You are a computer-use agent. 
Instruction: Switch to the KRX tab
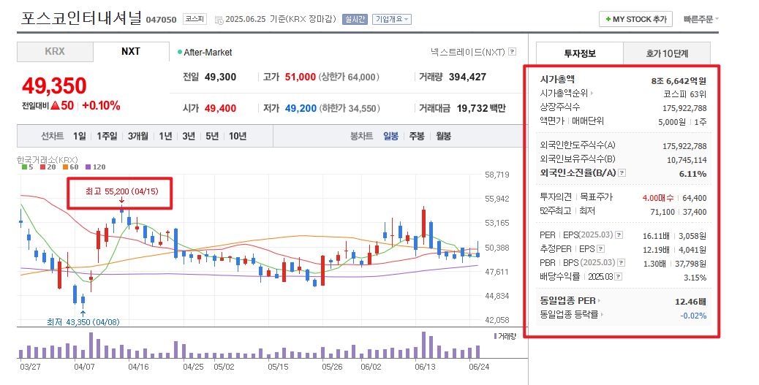pyautogui.click(x=55, y=52)
